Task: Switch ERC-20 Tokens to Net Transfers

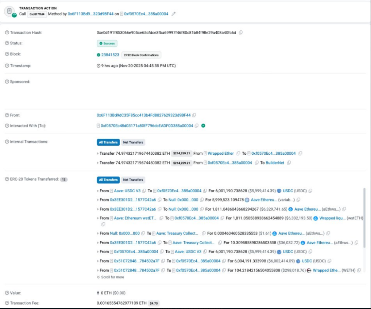Action: (133, 180)
